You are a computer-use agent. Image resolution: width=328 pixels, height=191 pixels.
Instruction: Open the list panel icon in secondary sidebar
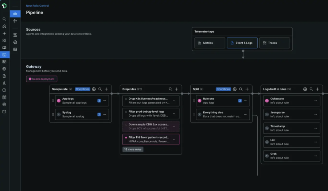click(15, 49)
